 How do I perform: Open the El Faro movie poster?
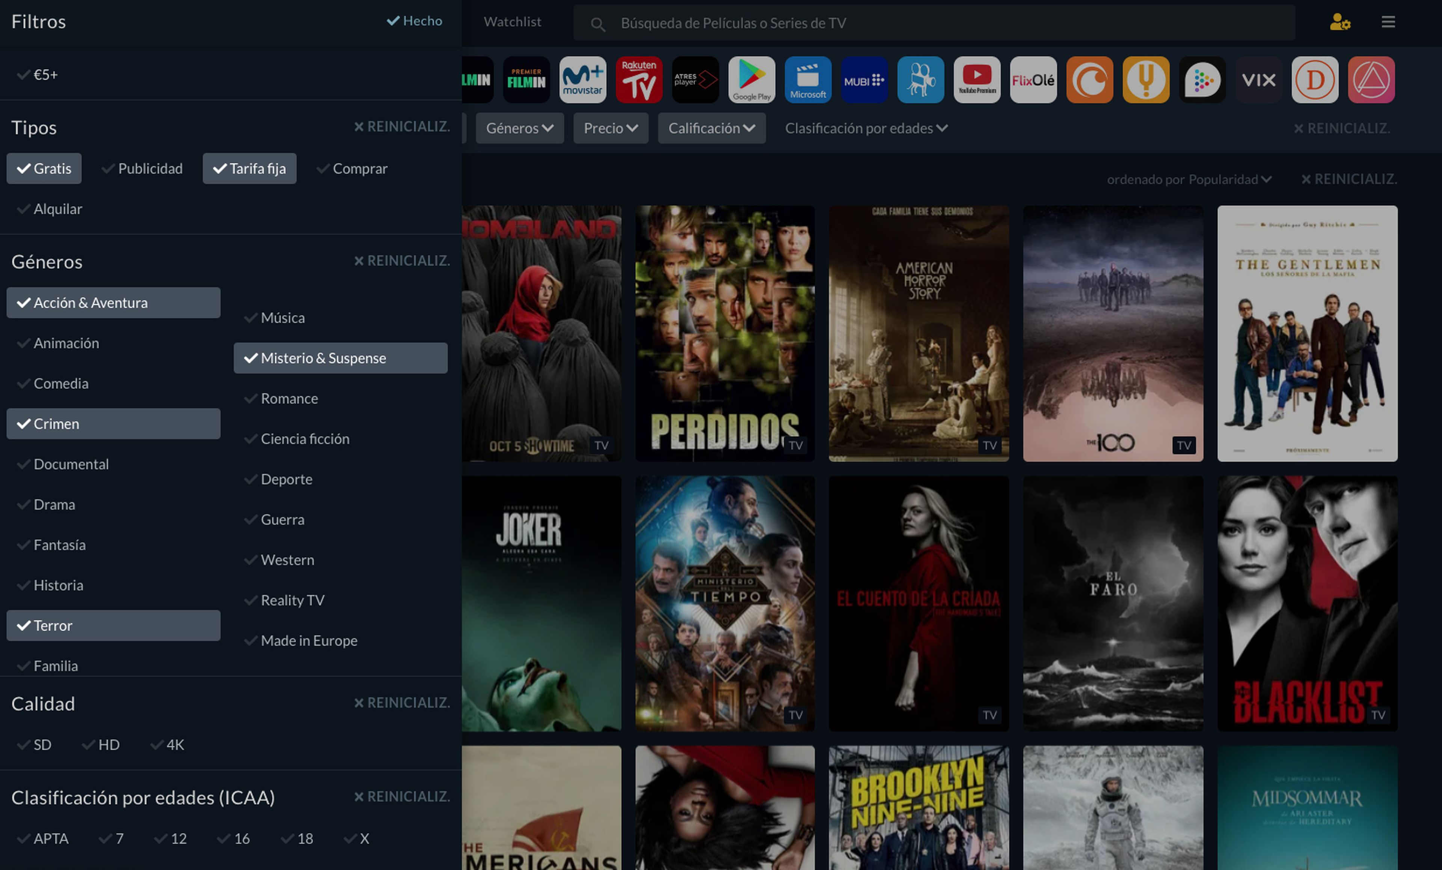click(x=1113, y=603)
